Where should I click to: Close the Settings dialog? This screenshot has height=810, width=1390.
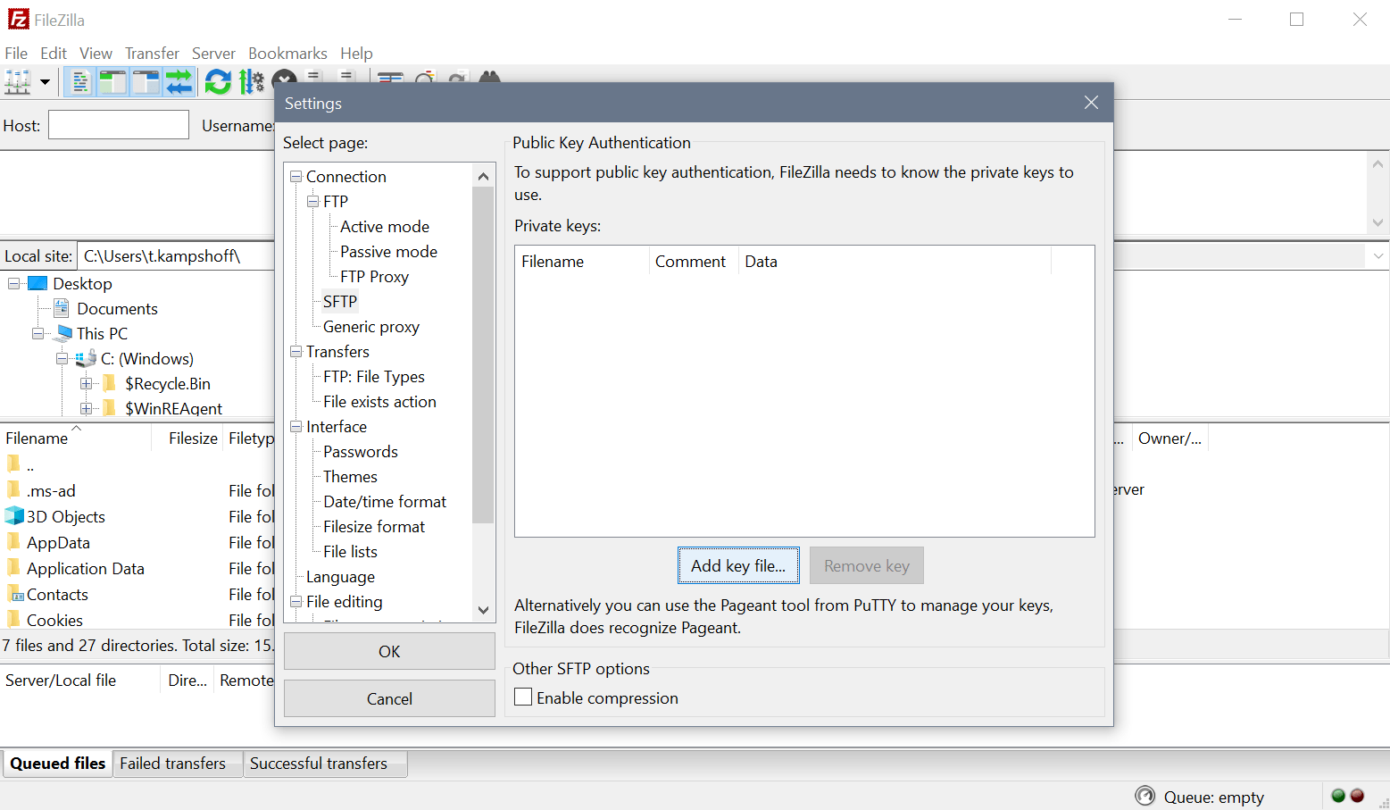(1091, 103)
